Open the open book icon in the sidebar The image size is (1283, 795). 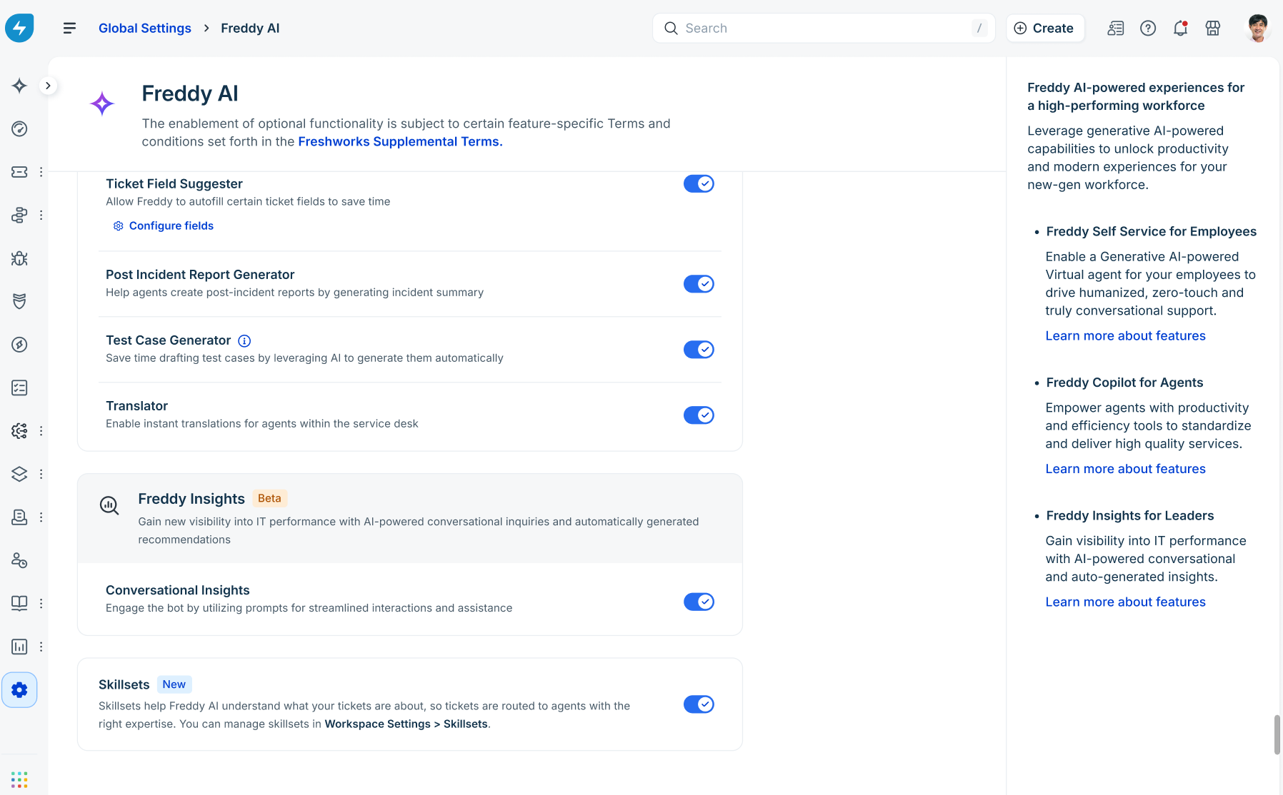19,603
